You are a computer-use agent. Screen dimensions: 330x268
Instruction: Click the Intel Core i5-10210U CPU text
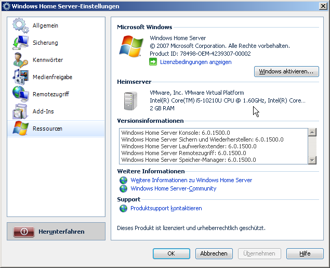tap(228, 100)
